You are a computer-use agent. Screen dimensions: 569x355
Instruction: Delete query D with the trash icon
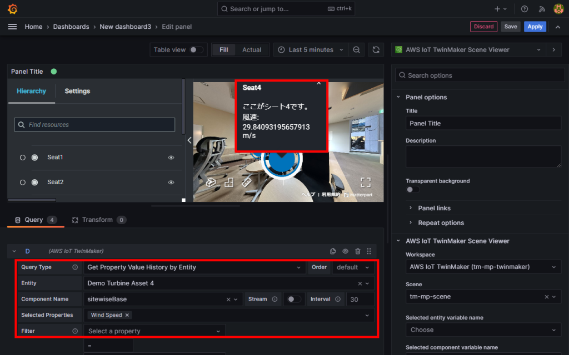coord(358,251)
